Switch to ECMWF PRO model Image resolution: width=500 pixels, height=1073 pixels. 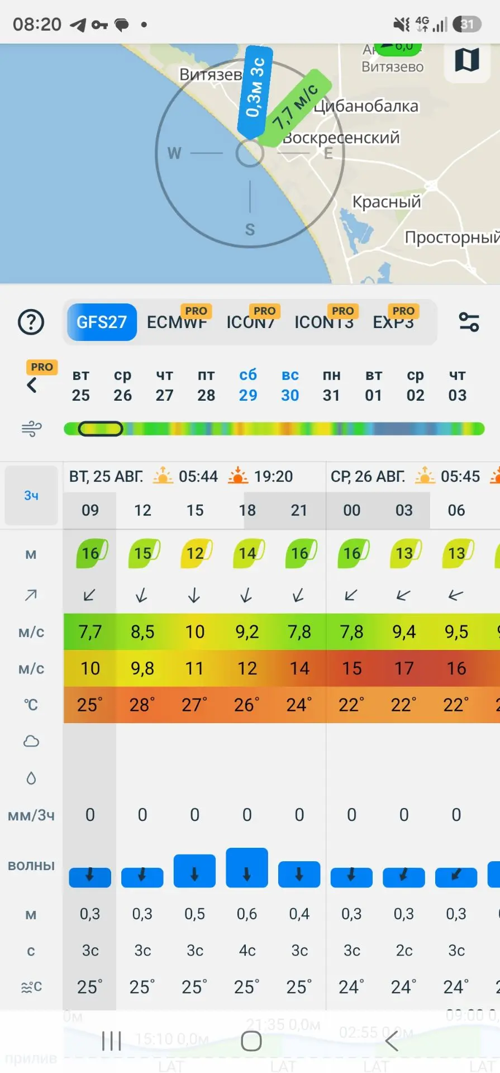pyautogui.click(x=177, y=322)
